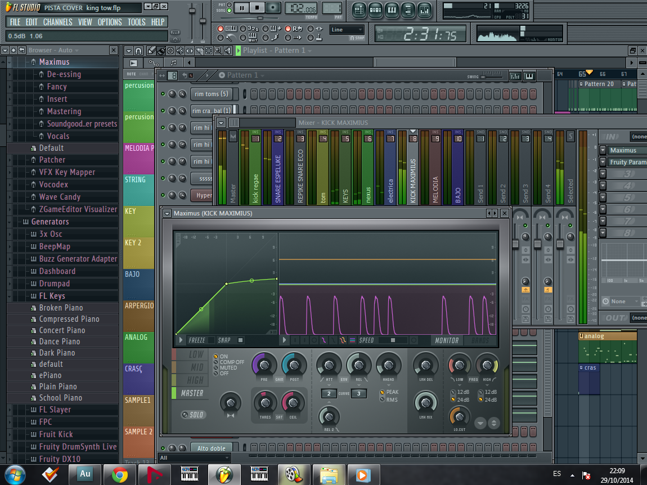Viewport: 647px width, 485px height.
Task: Open the VIEW menu
Action: click(x=85, y=23)
